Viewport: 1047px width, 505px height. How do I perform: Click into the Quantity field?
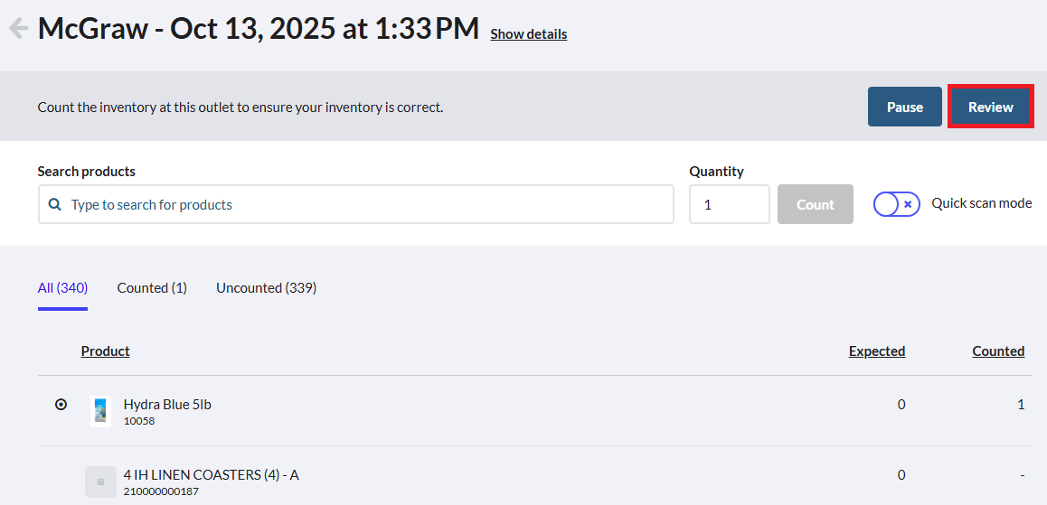tap(730, 204)
